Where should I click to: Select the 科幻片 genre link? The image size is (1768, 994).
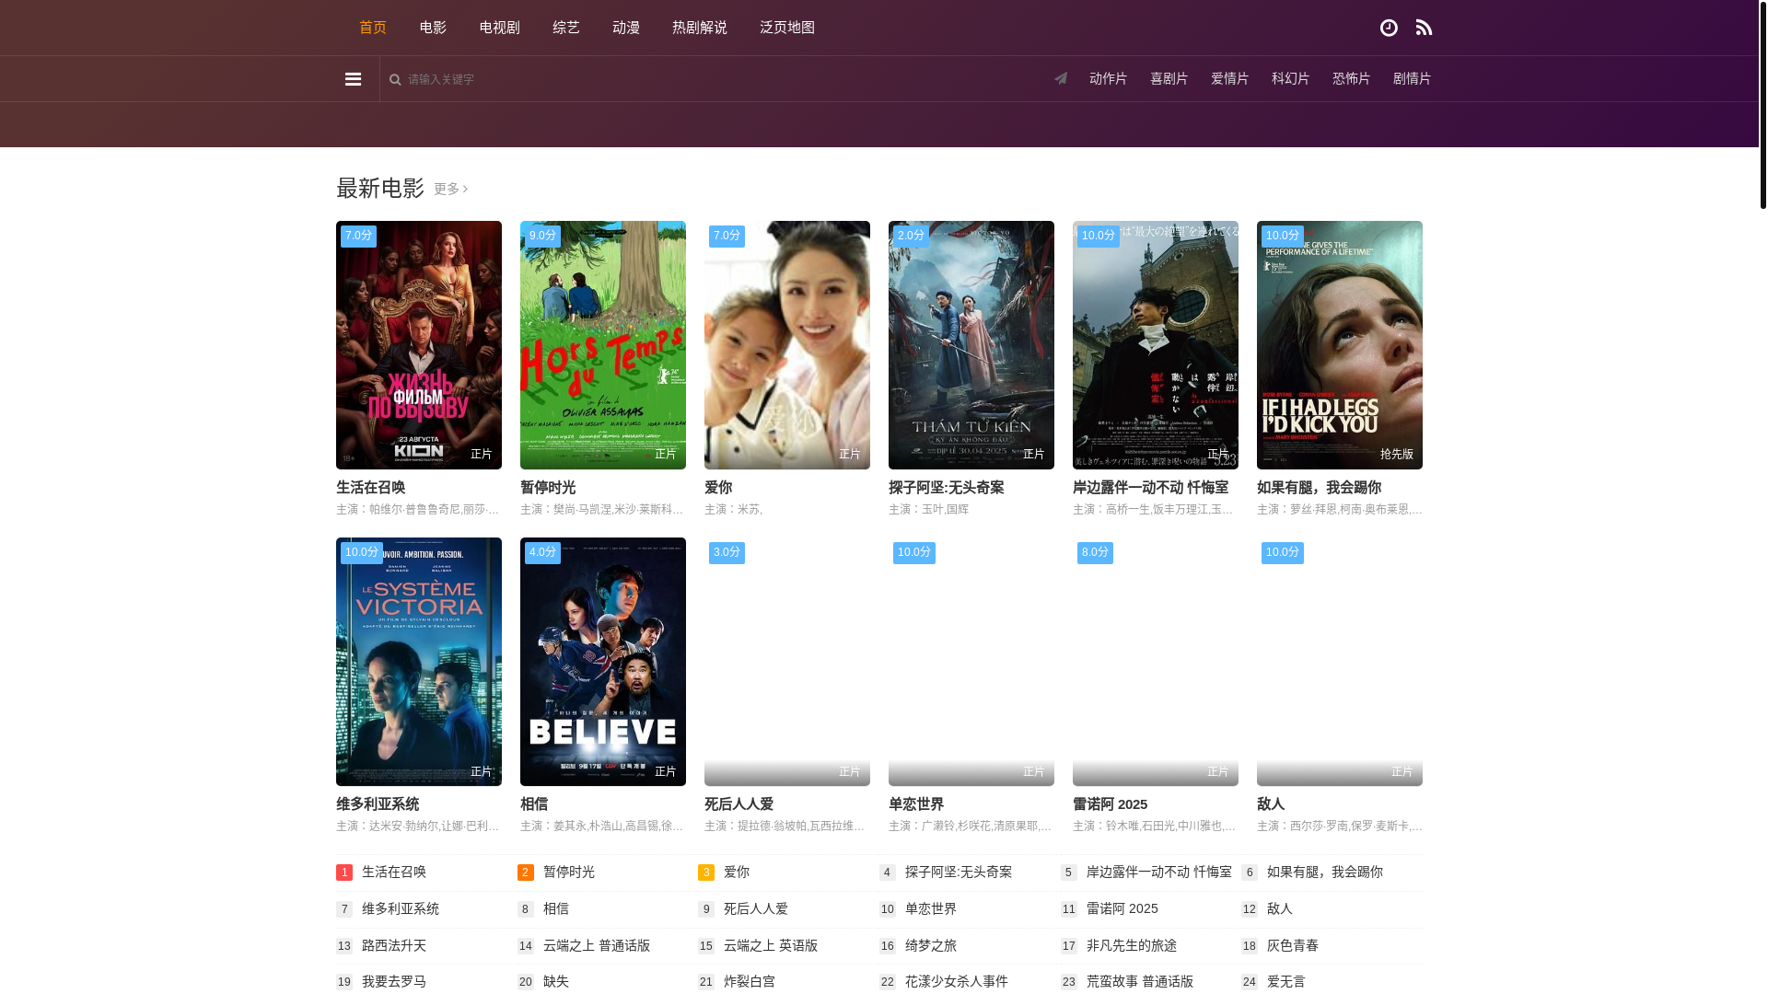pos(1290,78)
